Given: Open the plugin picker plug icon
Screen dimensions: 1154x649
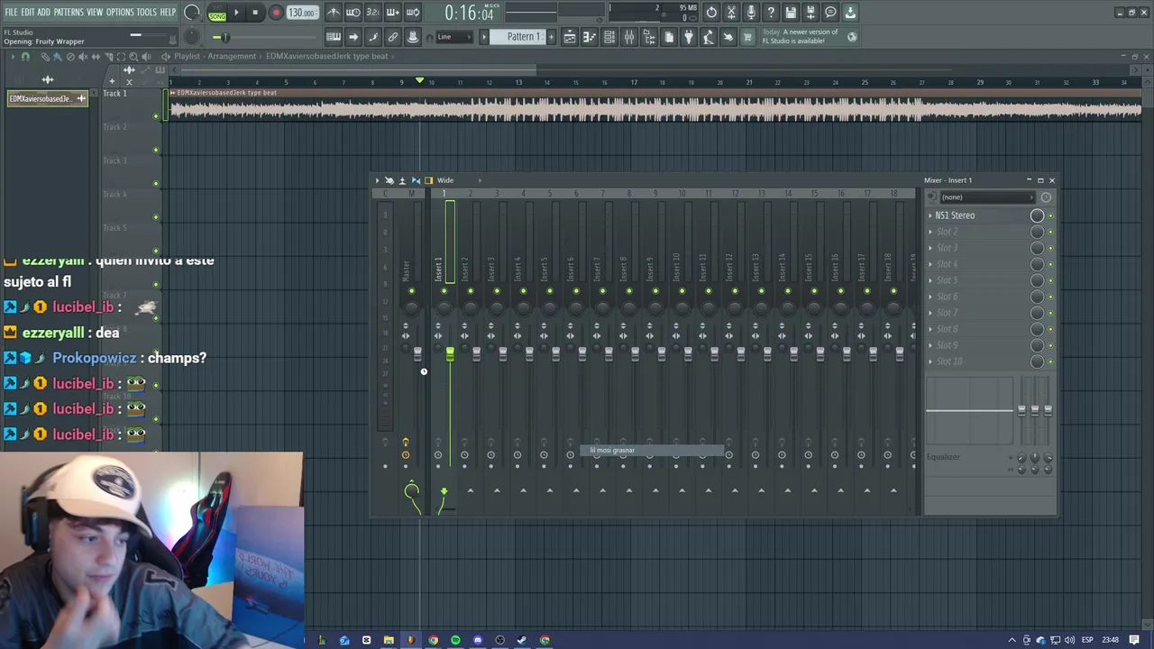Looking at the screenshot, I should tap(689, 37).
